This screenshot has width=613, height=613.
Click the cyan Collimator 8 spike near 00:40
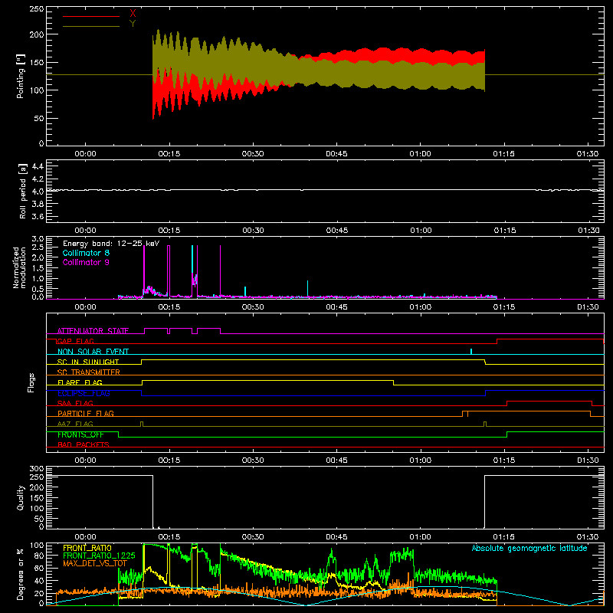(308, 289)
